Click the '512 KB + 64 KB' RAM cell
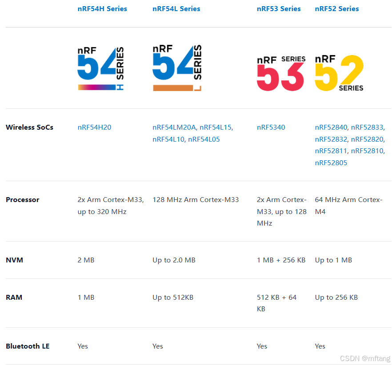392x365 pixels. (277, 303)
